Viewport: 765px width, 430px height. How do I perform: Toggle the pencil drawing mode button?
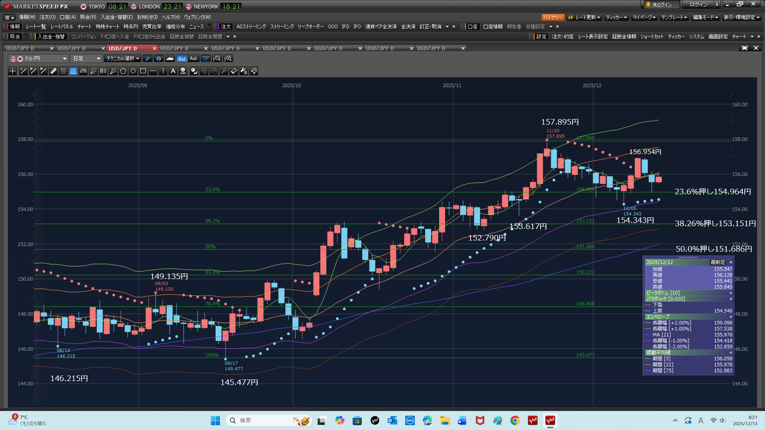point(148,59)
